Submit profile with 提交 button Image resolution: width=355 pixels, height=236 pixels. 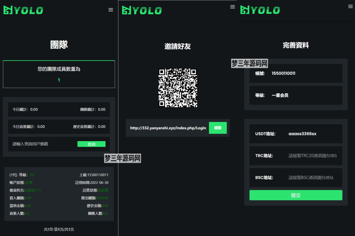296,195
